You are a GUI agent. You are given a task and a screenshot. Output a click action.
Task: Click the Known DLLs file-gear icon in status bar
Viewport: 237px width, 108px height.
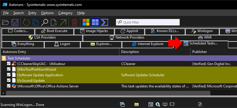[x=200, y=104]
